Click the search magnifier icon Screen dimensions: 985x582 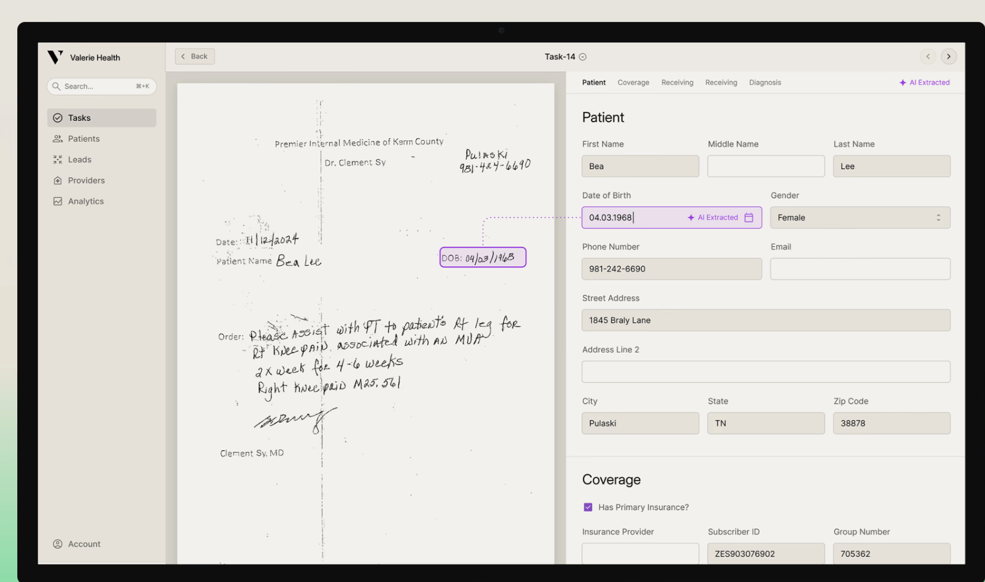57,86
